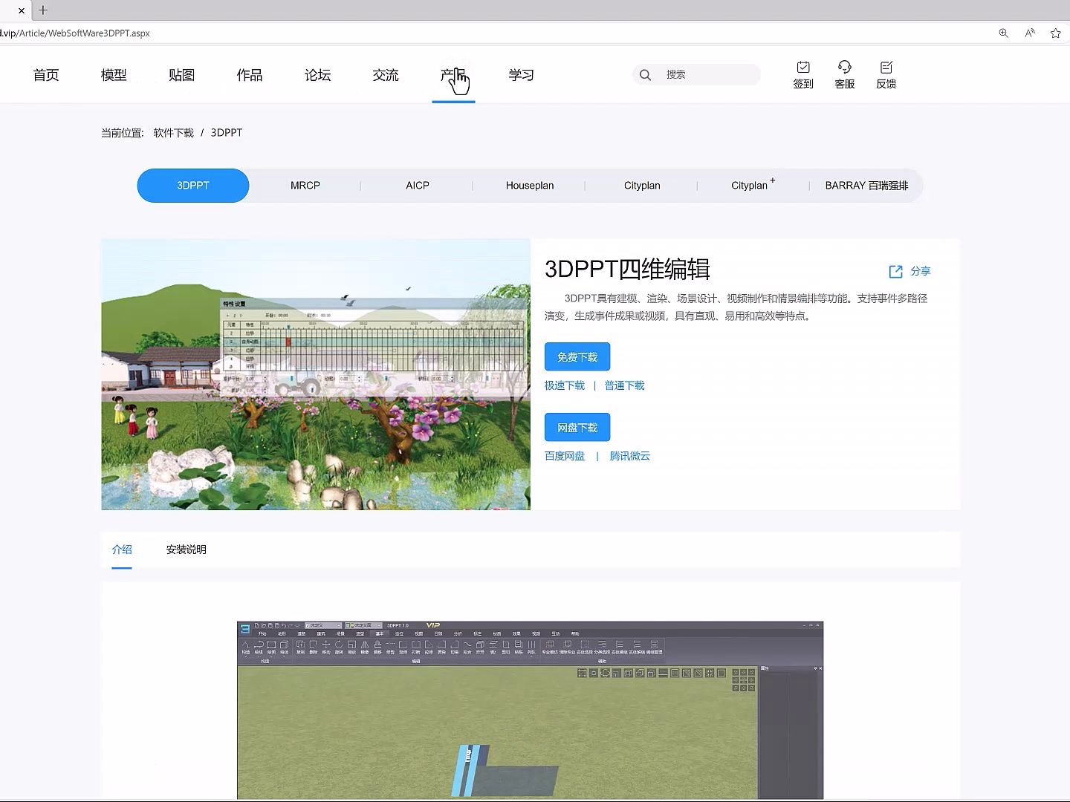Click the 分享 share link
Viewport: 1070px width, 802px height.
pyautogui.click(x=921, y=272)
